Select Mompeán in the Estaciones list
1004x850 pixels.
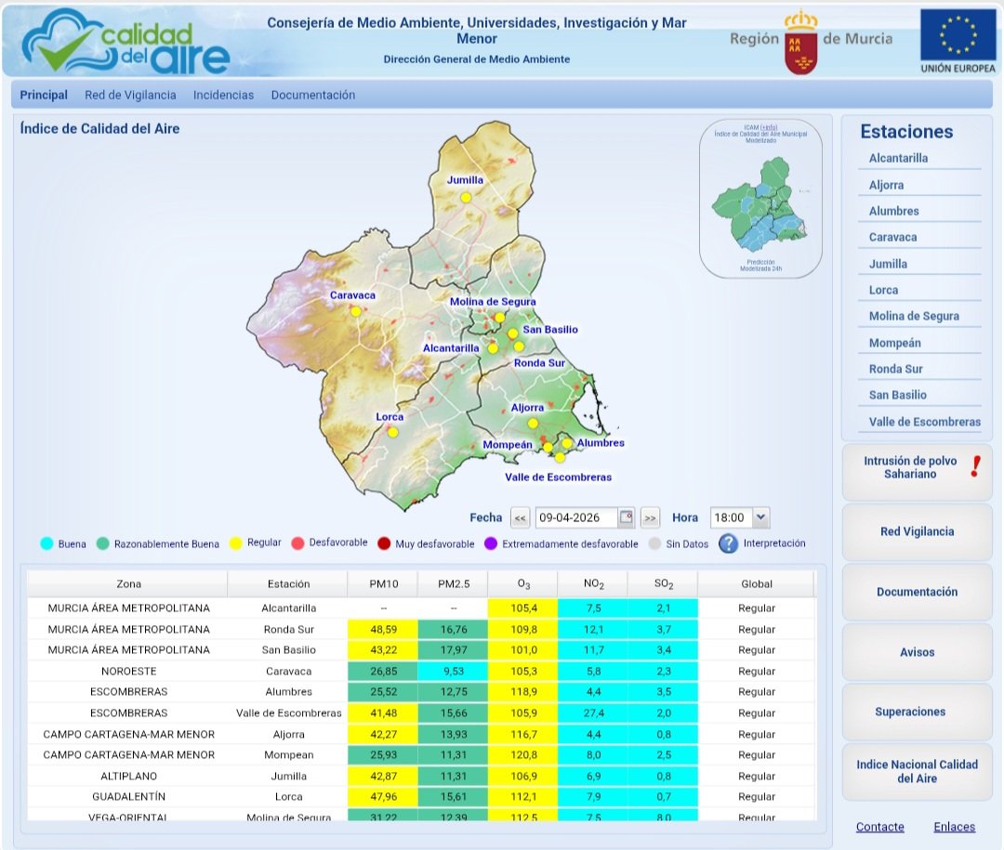pos(894,343)
